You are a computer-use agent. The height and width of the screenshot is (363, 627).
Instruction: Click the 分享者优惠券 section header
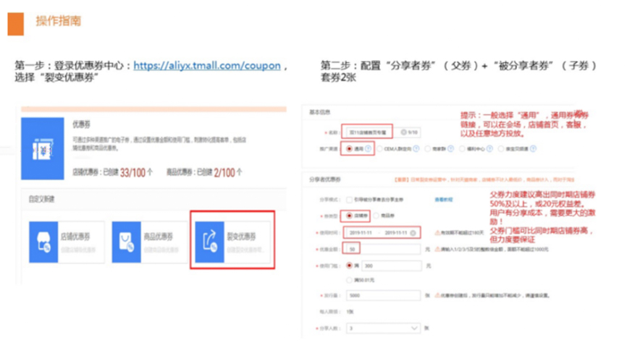[324, 179]
